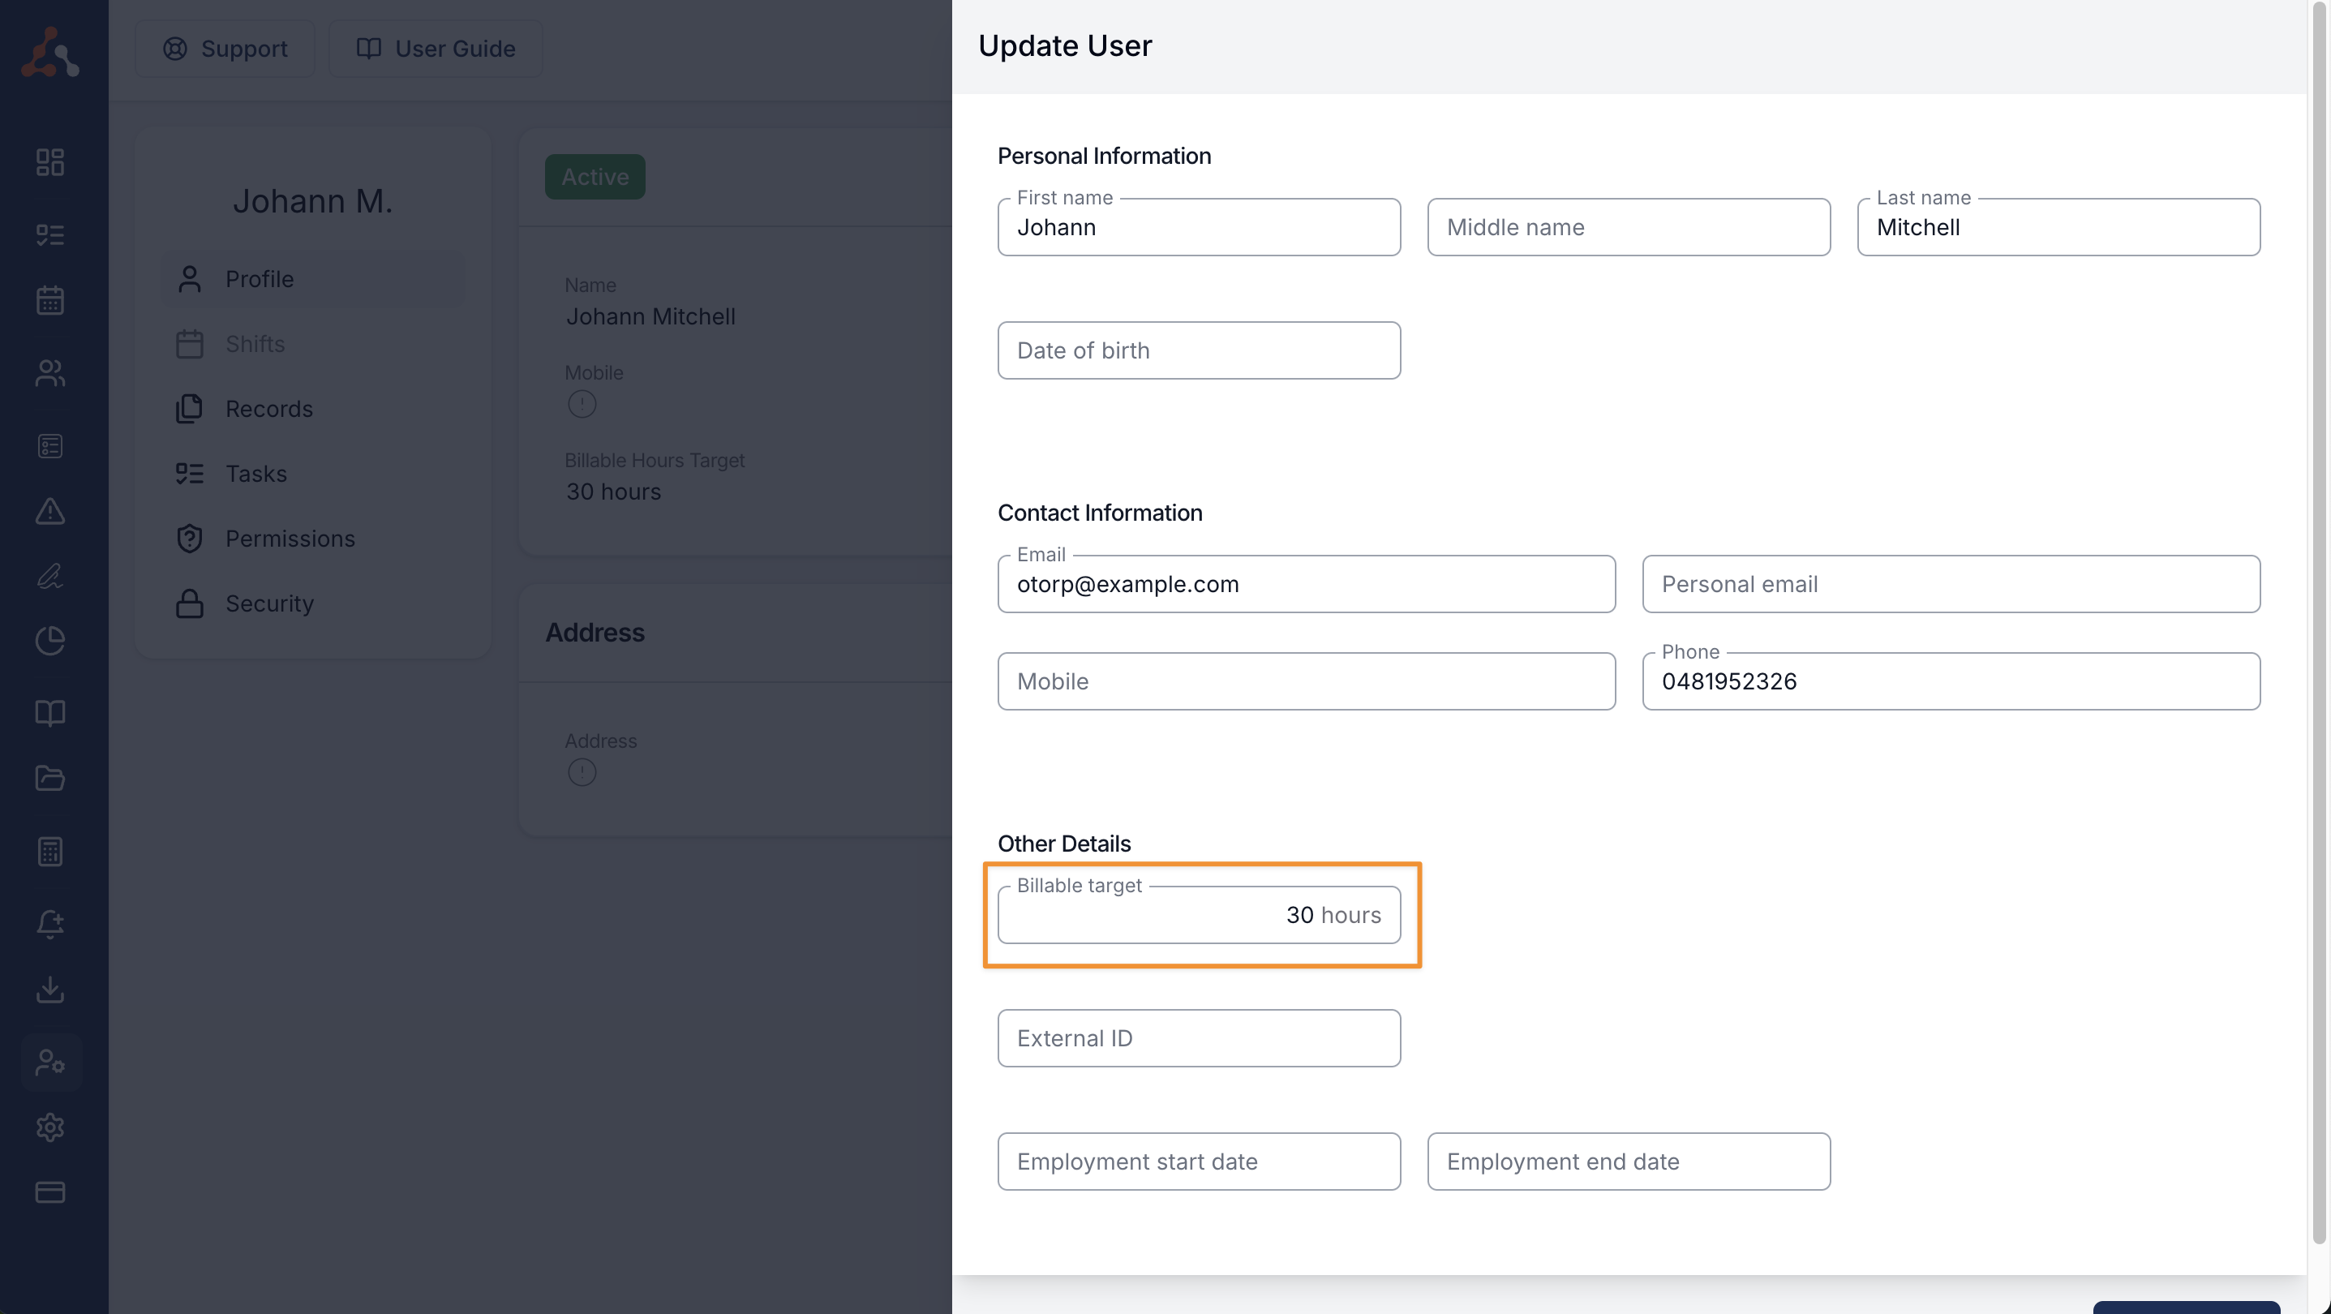Viewport: 2331px width, 1314px height.
Task: Click the checklist icon next to Tasks
Action: coord(189,474)
